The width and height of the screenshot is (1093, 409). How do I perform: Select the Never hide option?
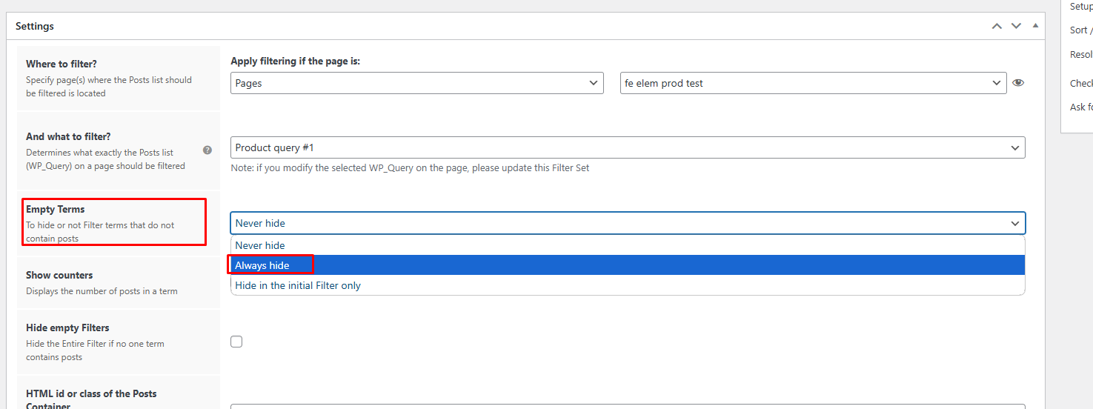click(x=628, y=245)
